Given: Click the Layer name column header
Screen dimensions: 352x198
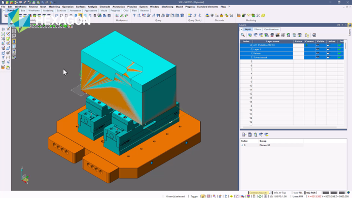Looking at the screenshot, I should click(x=273, y=41).
